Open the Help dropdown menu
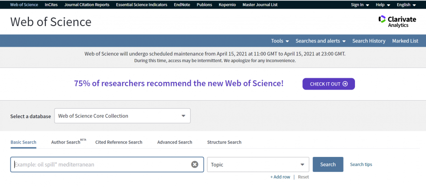This screenshot has width=426, height=188. [382, 5]
